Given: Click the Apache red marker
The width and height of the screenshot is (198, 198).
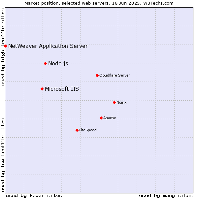Looking at the screenshot, I should [101, 118].
